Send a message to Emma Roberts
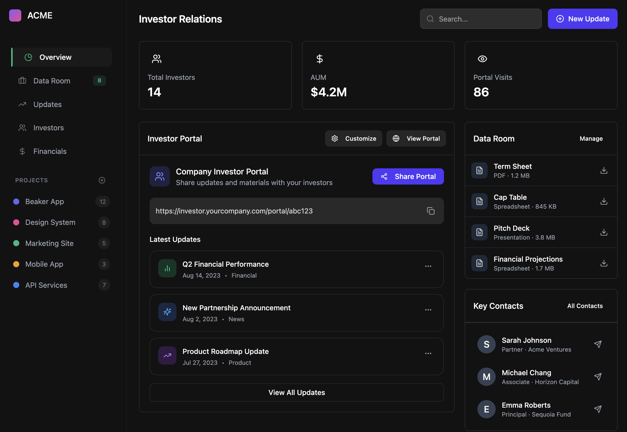 [598, 409]
